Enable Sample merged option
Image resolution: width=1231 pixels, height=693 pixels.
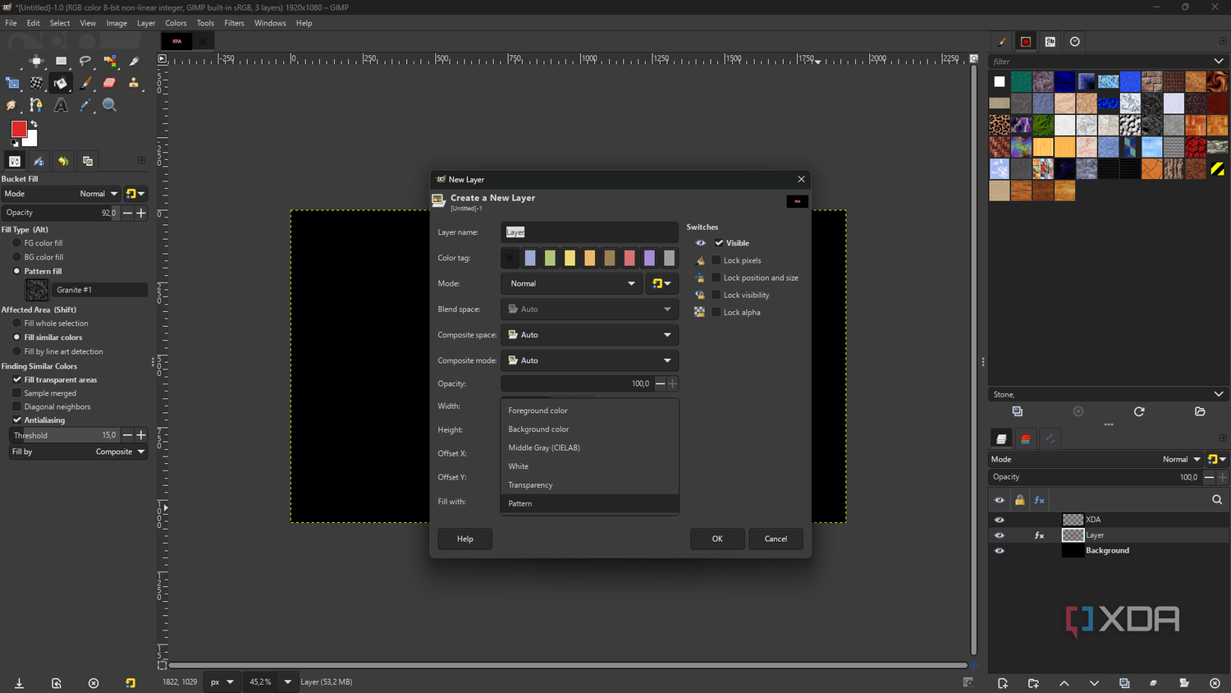16,393
